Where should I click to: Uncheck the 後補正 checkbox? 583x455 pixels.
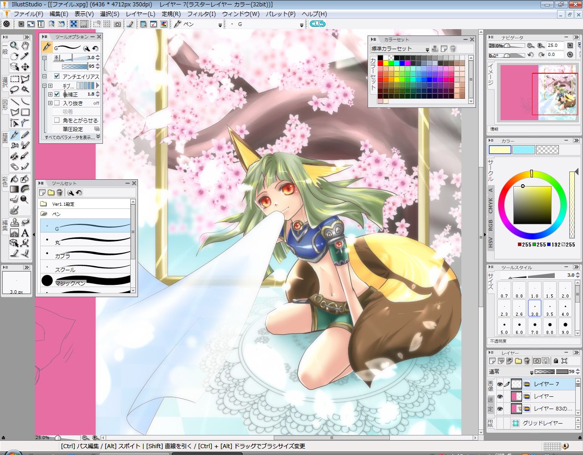click(x=57, y=95)
